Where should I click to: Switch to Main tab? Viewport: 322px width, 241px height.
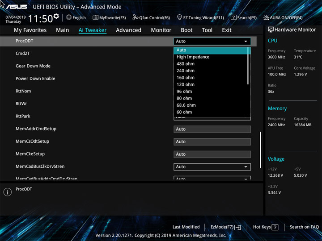click(x=63, y=30)
